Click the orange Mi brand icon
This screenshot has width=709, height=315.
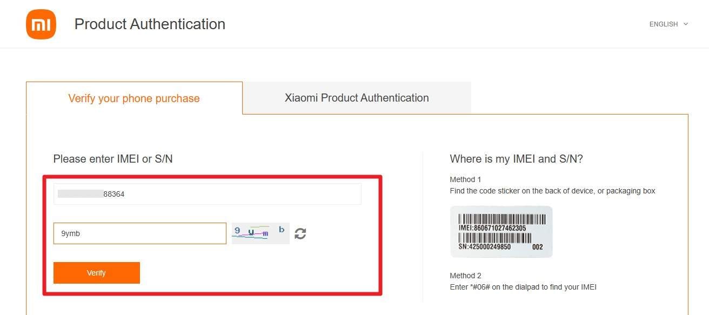click(41, 24)
